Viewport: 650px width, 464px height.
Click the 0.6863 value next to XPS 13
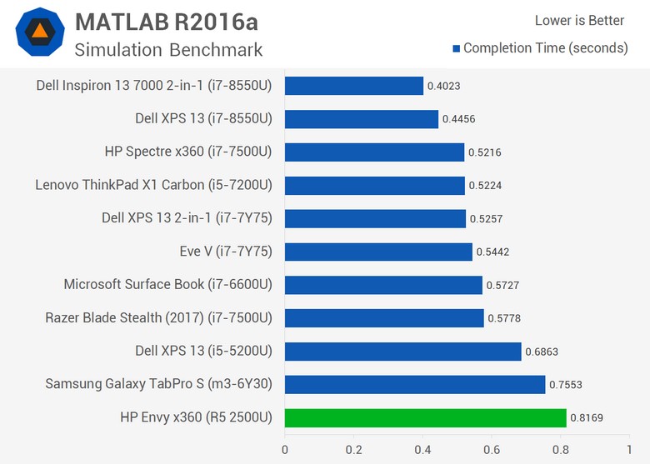tap(542, 352)
